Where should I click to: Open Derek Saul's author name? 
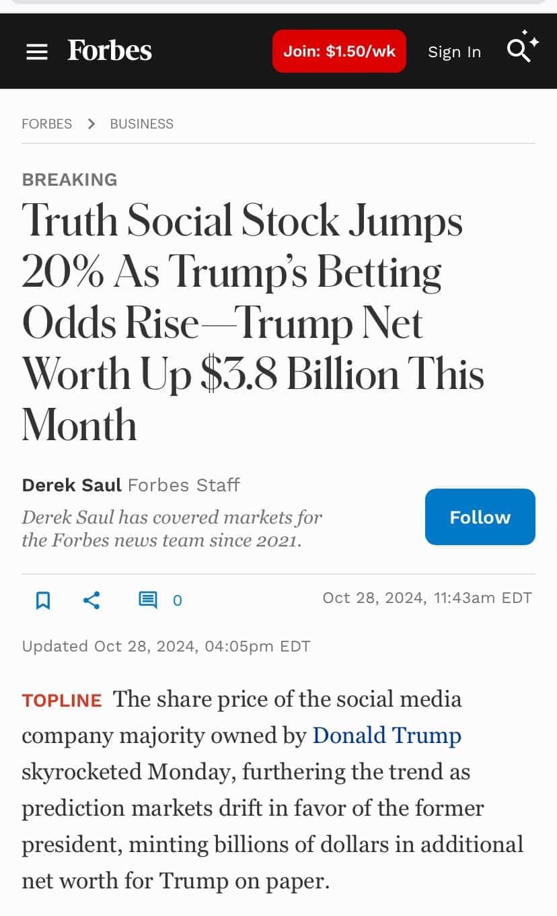[71, 485]
